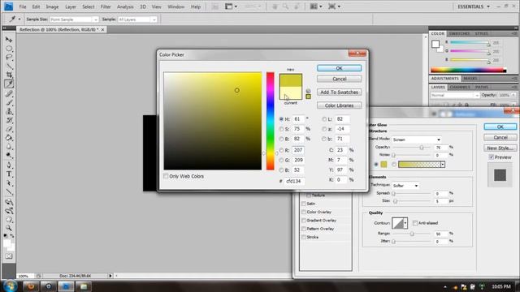Open Sample Size dropdown in options bar
Viewport: 520px width, 292px height.
(x=74, y=19)
